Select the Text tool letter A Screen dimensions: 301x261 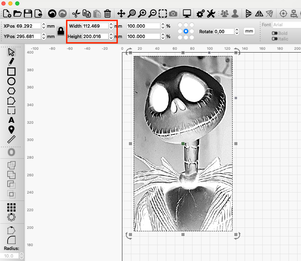[x=11, y=120]
